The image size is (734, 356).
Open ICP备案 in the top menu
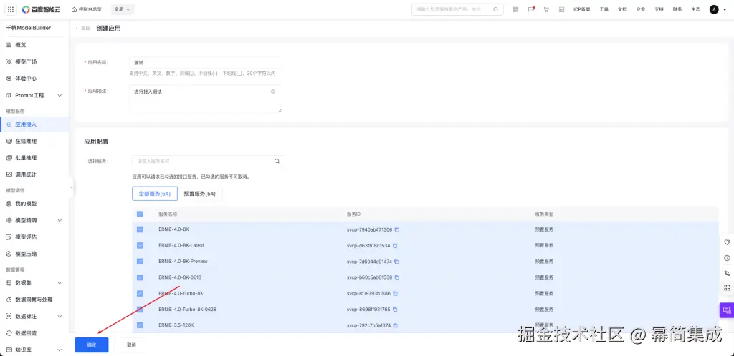point(582,9)
